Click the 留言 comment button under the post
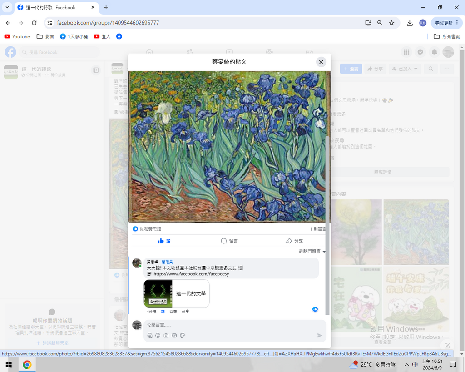Viewport: 465px width, 372px height. pyautogui.click(x=229, y=241)
